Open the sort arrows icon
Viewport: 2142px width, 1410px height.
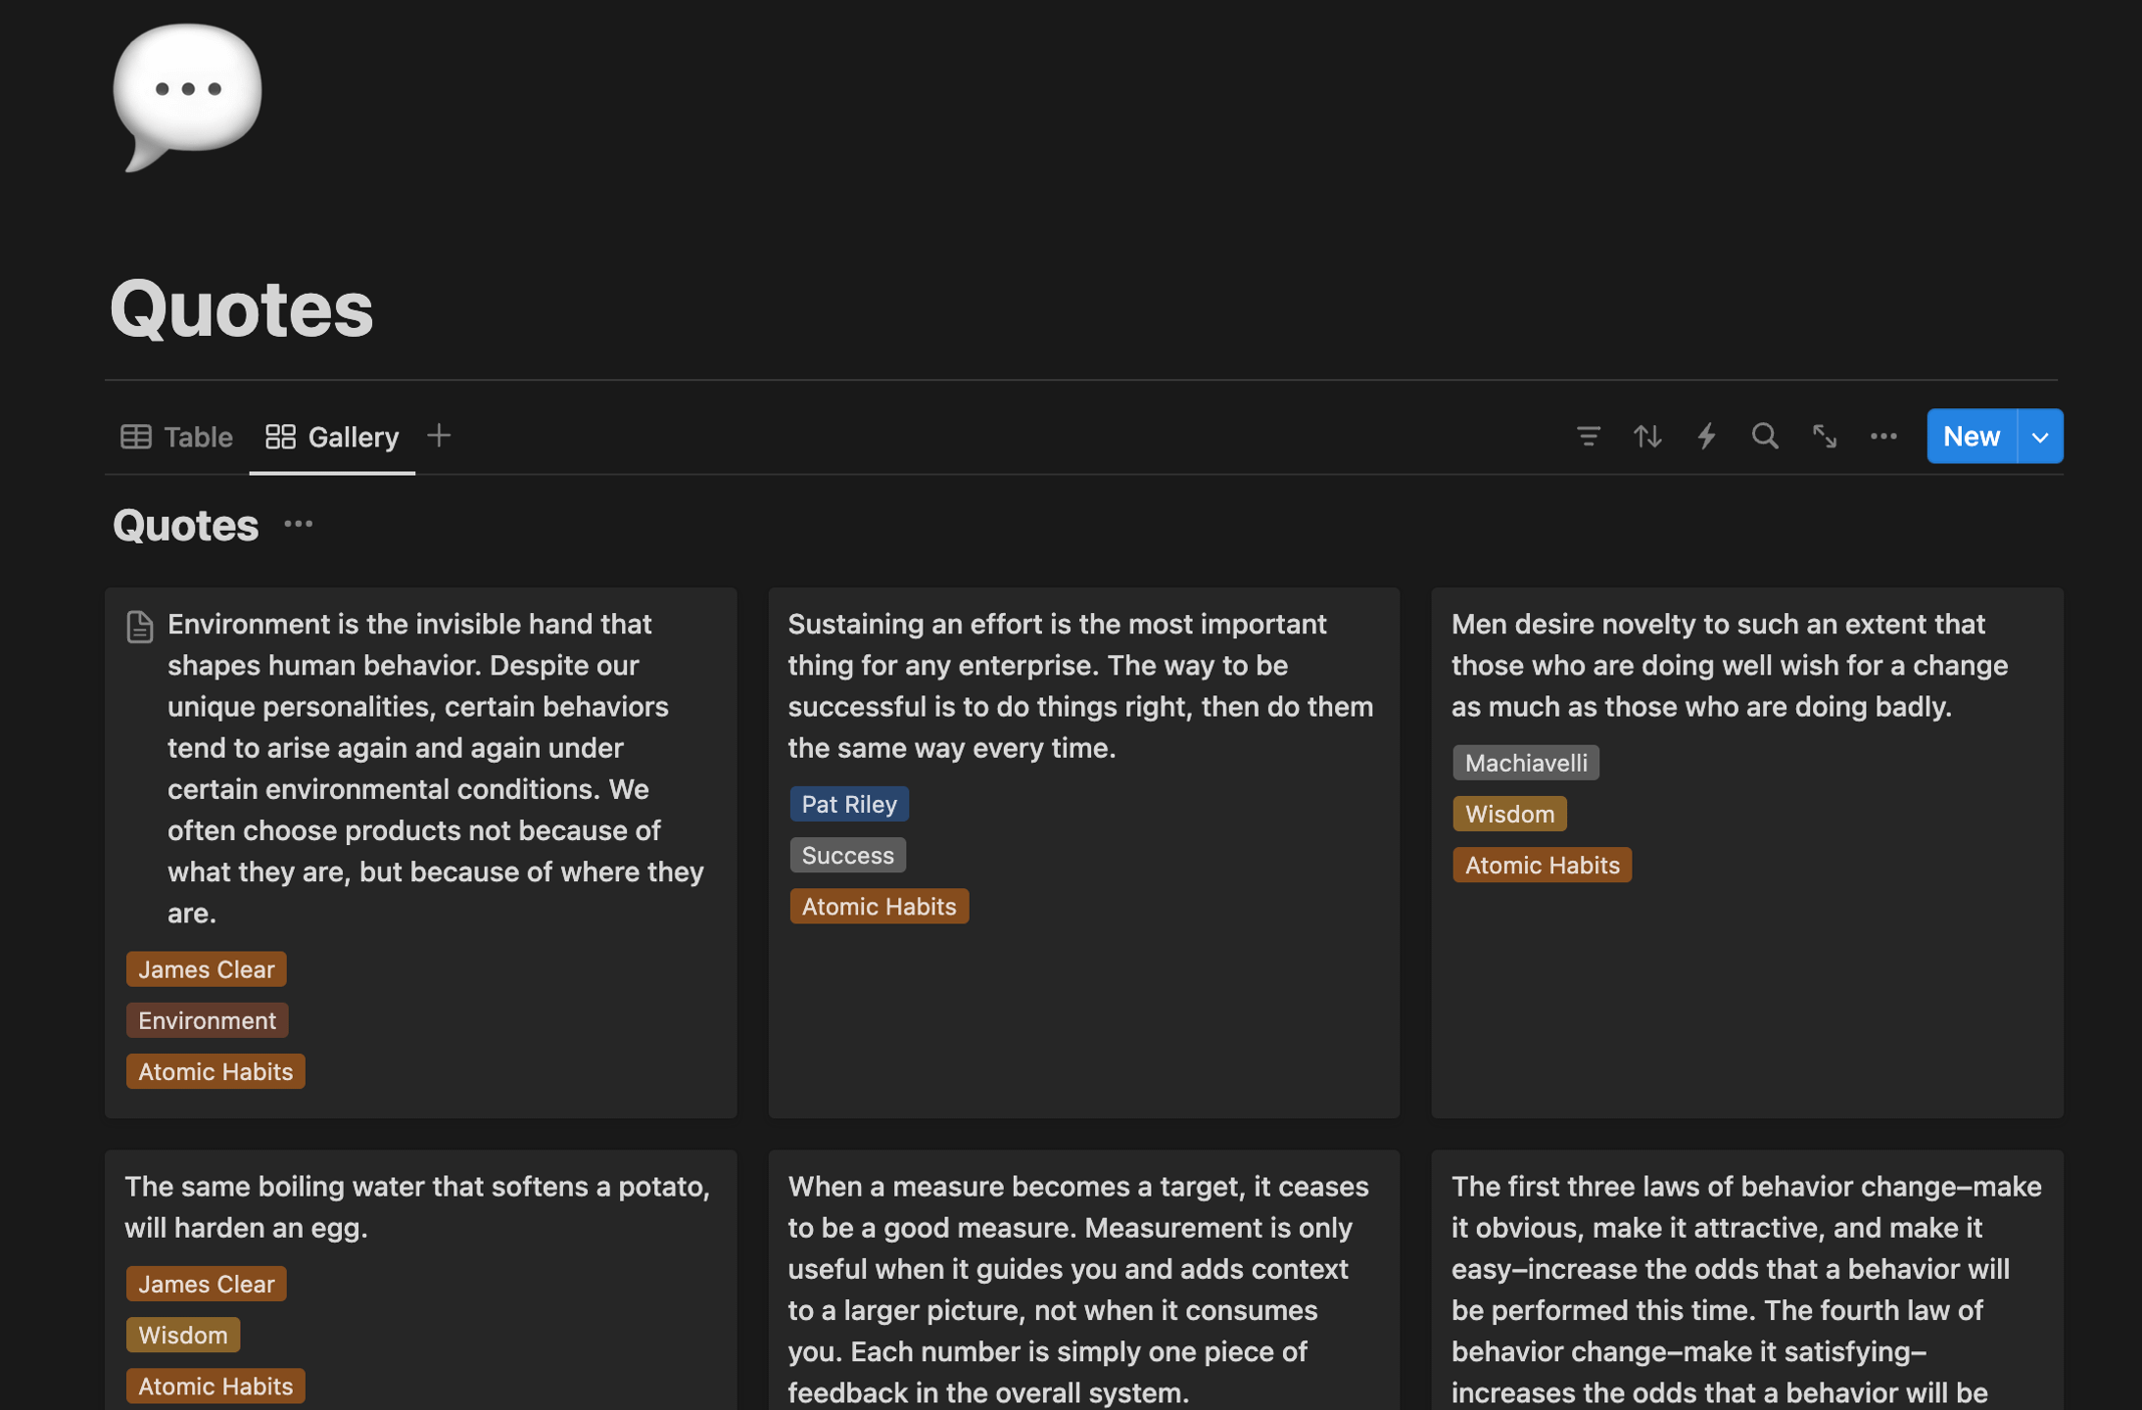(1647, 436)
